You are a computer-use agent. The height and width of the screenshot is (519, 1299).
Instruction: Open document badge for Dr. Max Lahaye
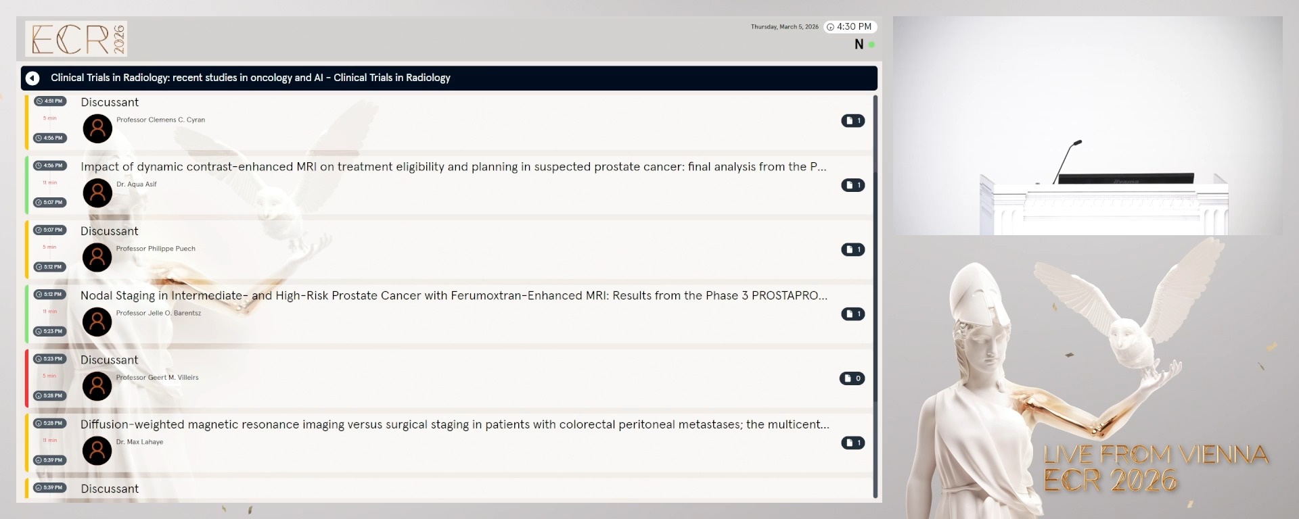pyautogui.click(x=852, y=443)
